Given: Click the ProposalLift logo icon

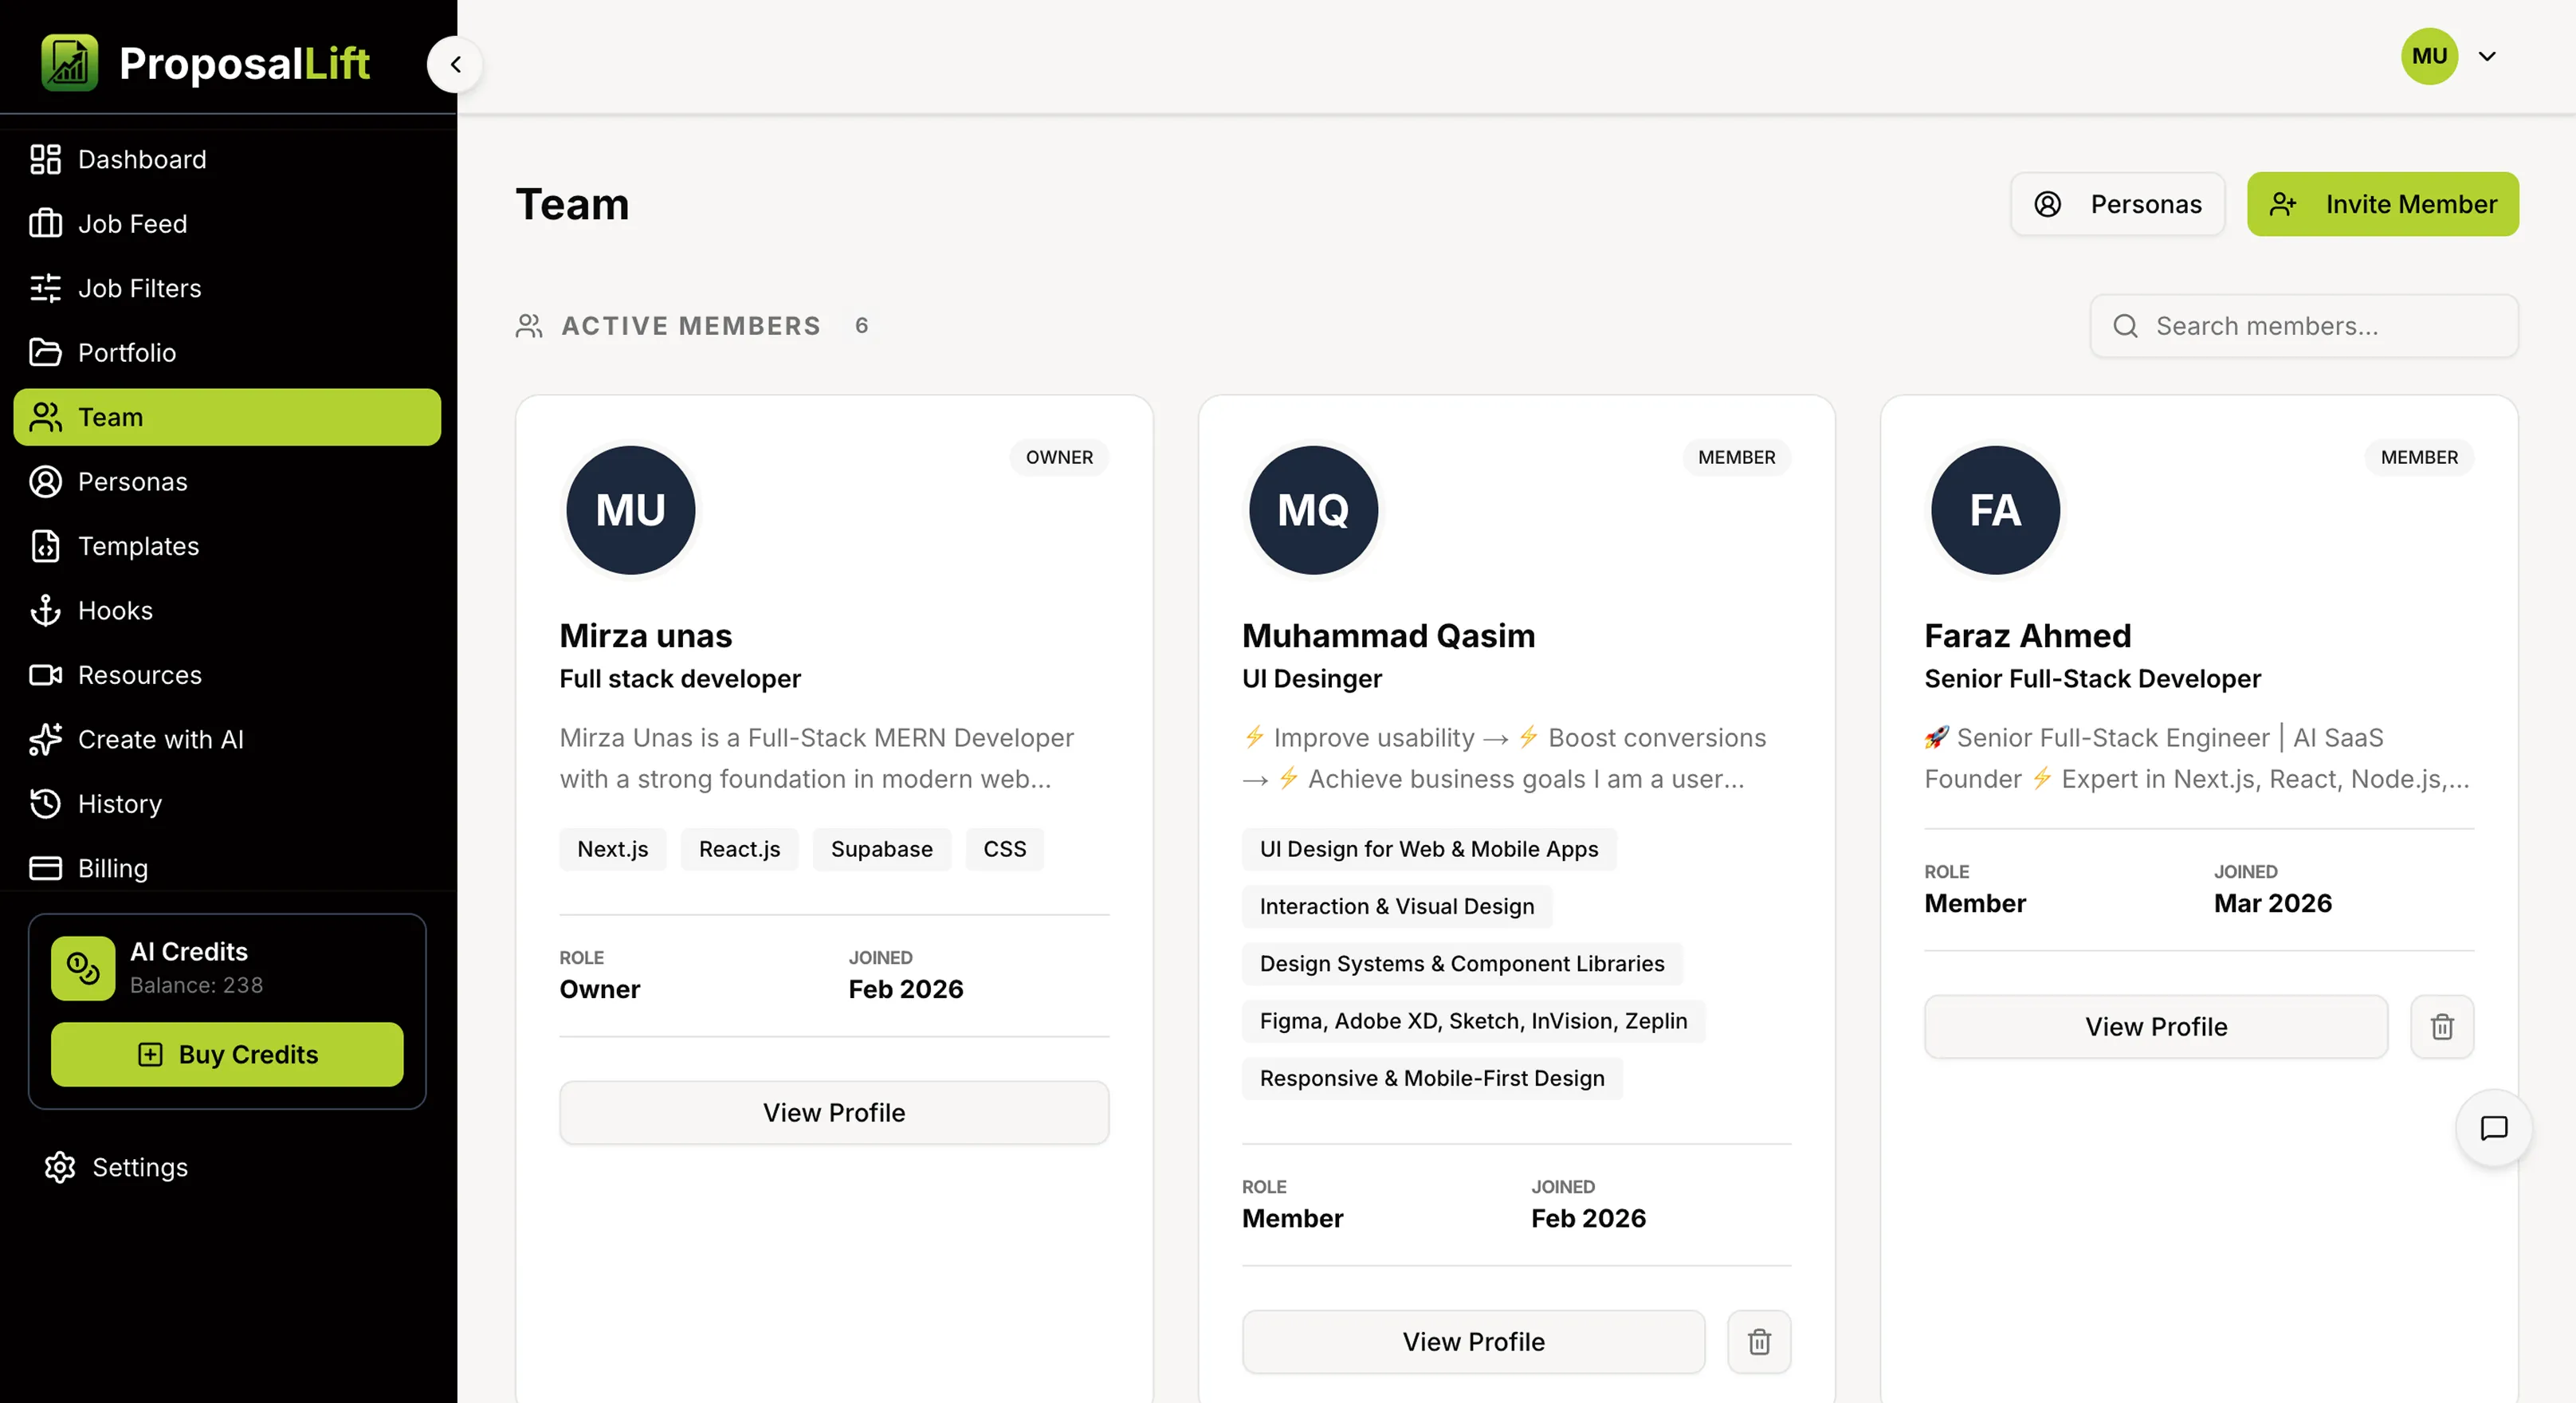Looking at the screenshot, I should coord(70,63).
